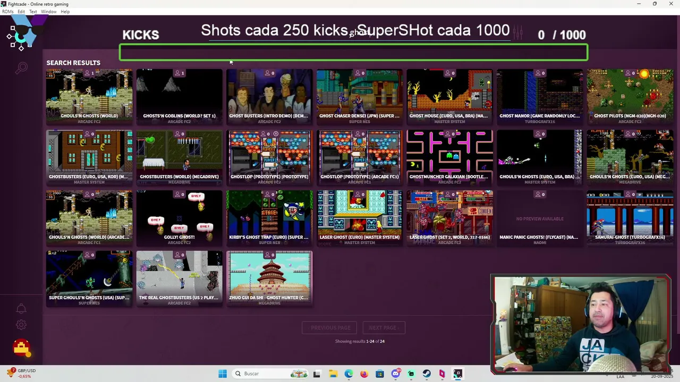Select Ghouls'n Ghosts (World) Arcade FC2 game

[x=89, y=97]
